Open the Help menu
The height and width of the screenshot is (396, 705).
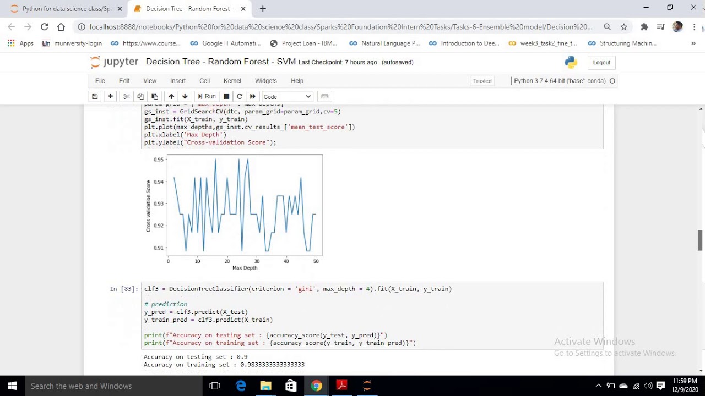pyautogui.click(x=297, y=81)
